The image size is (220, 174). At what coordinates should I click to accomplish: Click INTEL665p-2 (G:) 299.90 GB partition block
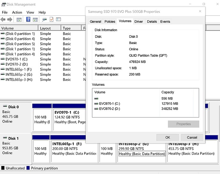point(142,152)
